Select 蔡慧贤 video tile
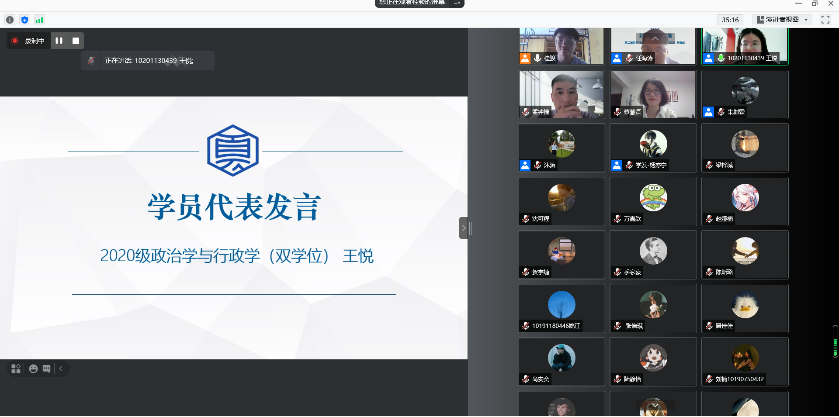Image resolution: width=839 pixels, height=417 pixels. click(x=653, y=94)
